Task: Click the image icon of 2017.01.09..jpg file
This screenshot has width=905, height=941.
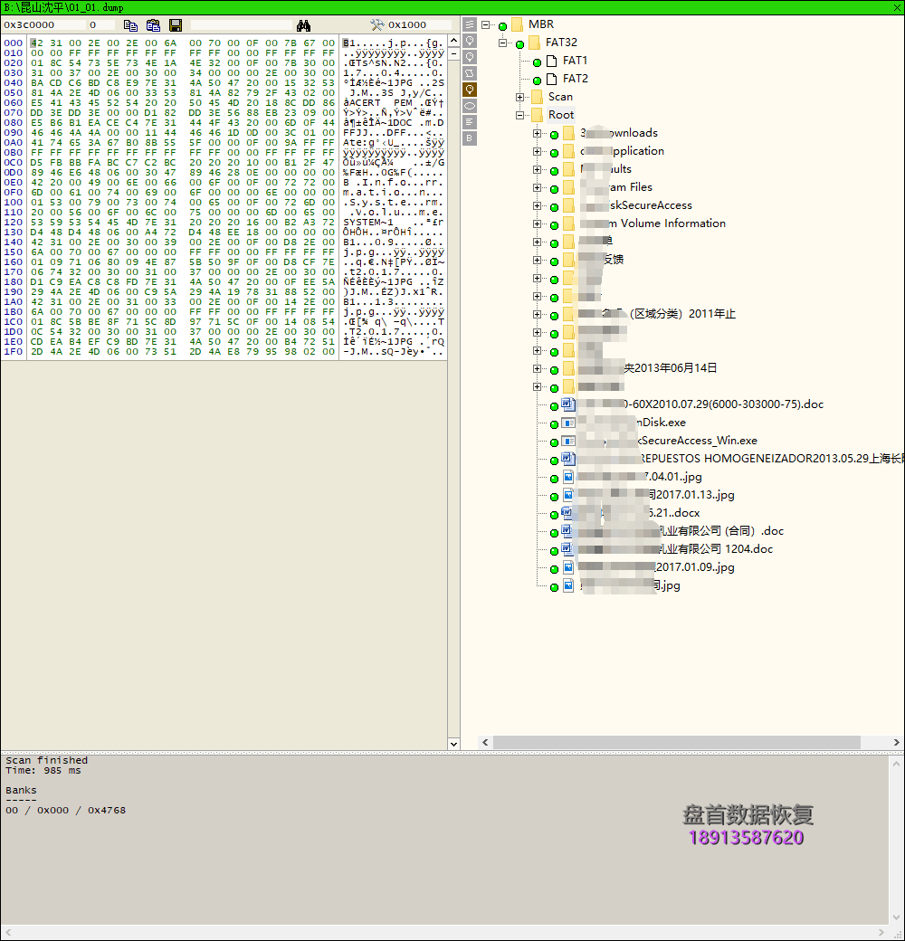Action: point(568,567)
